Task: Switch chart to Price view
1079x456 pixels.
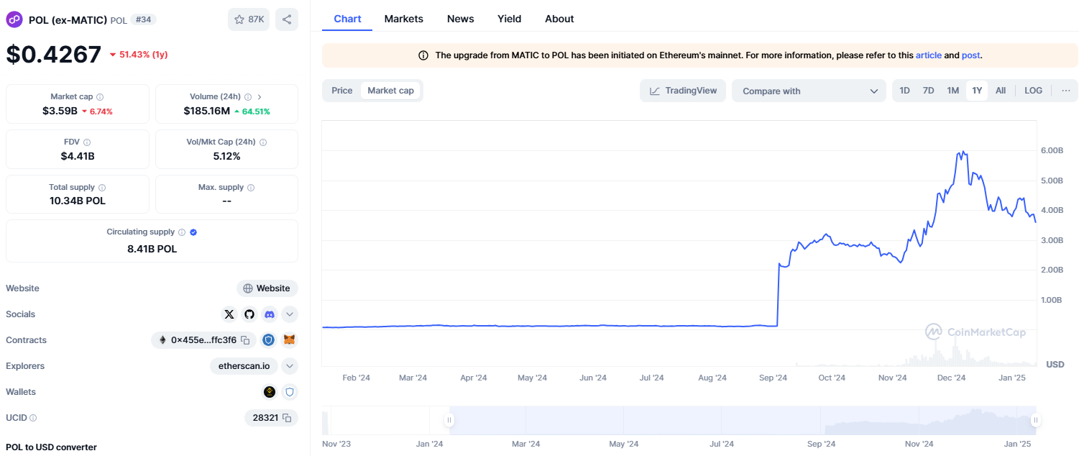Action: pos(342,91)
